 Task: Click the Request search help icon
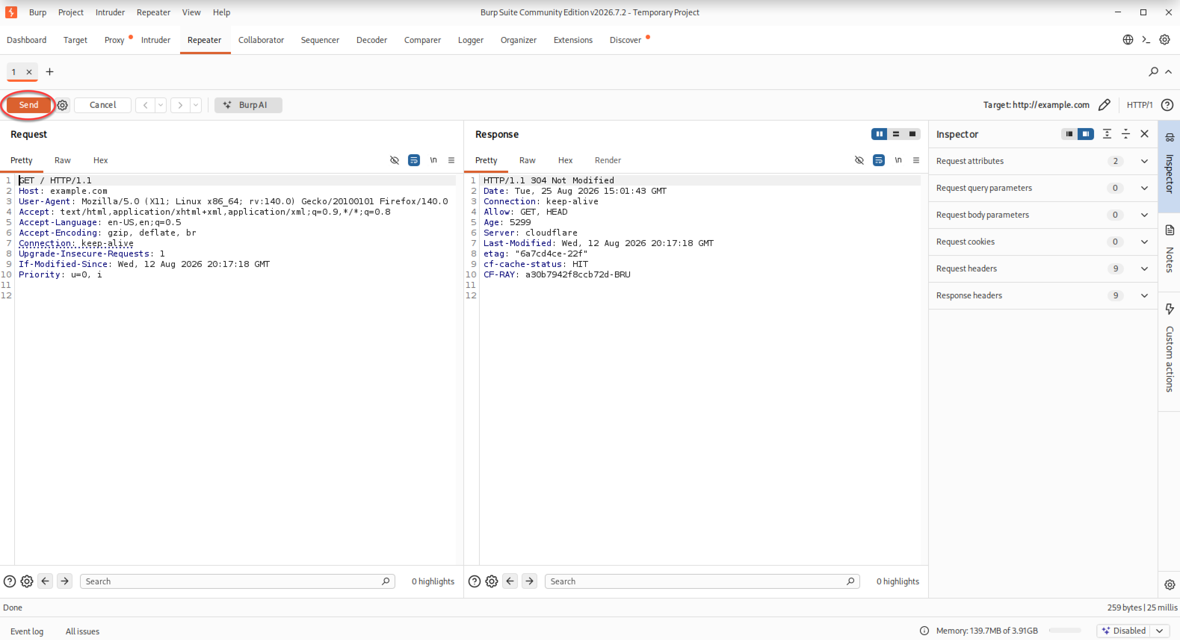click(10, 581)
